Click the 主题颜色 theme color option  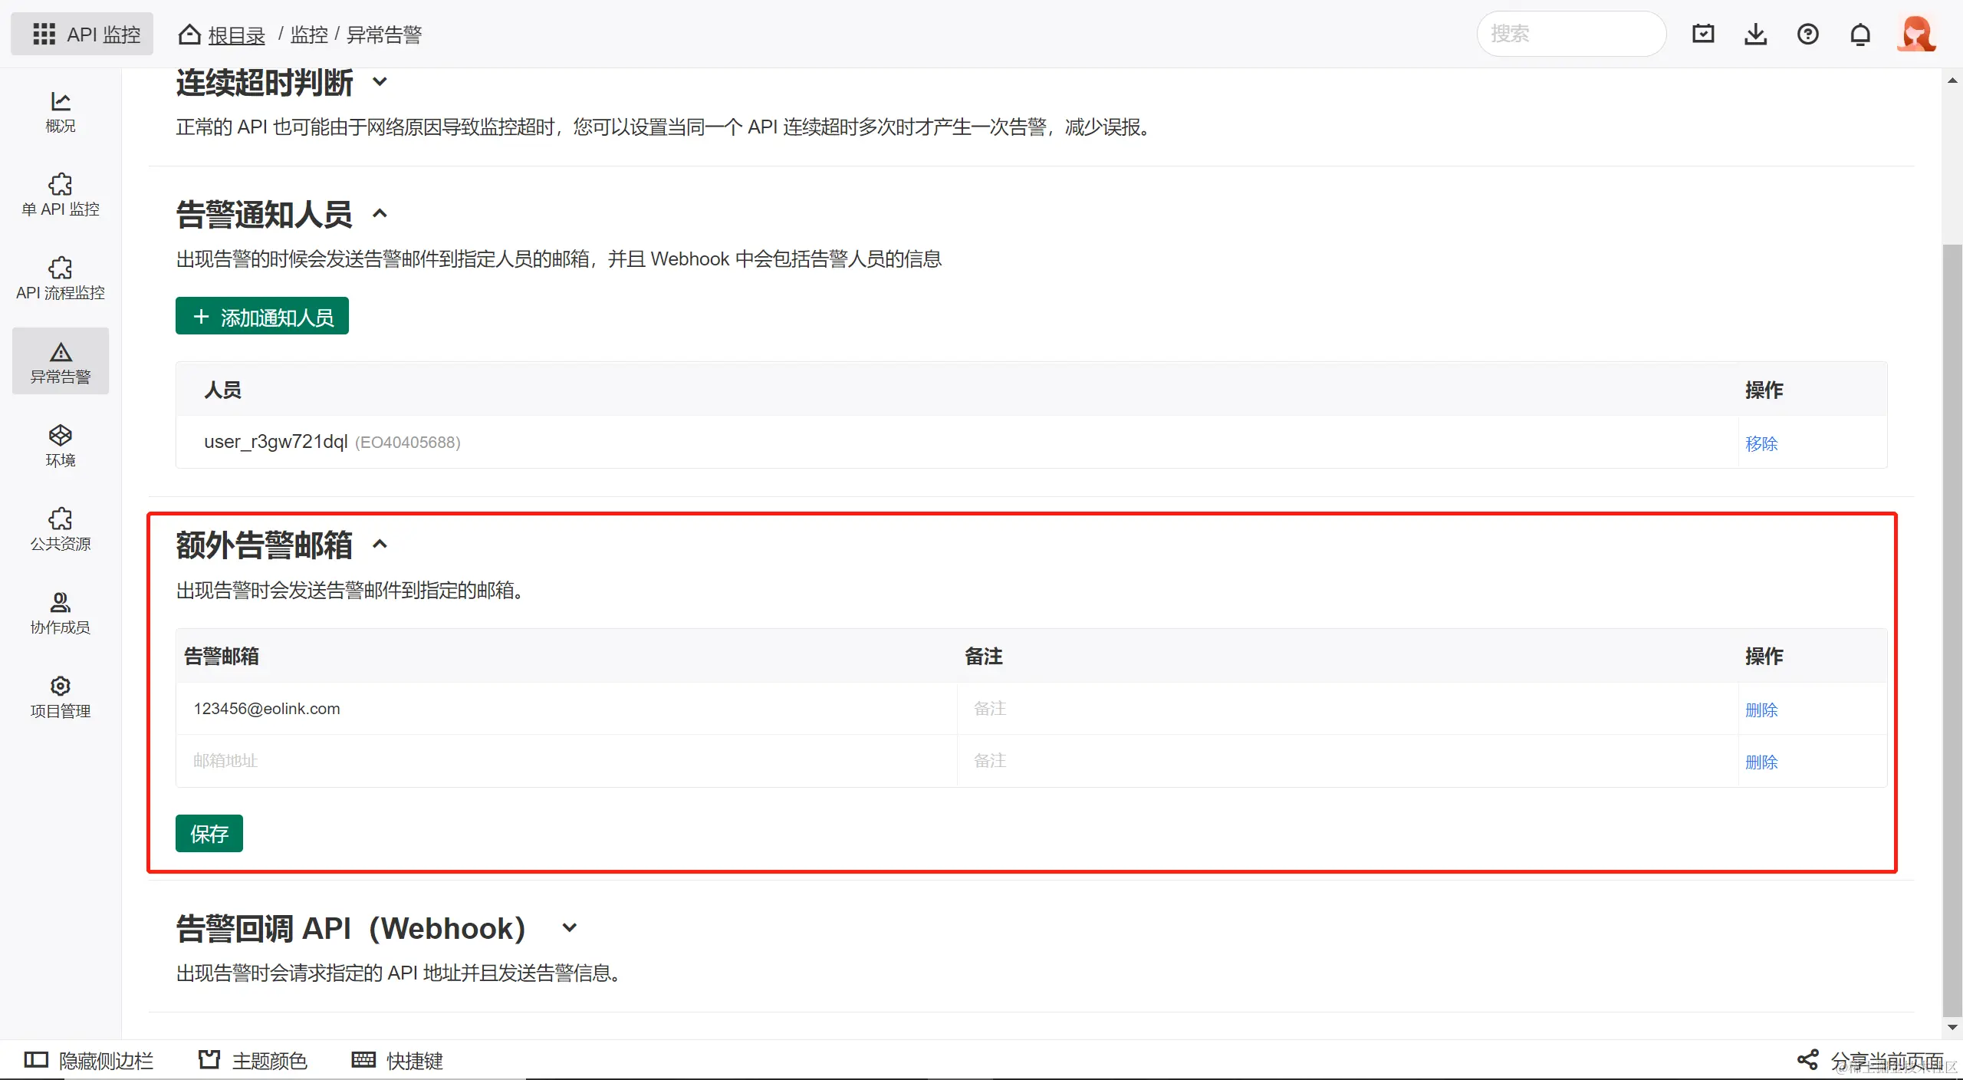[x=252, y=1060]
